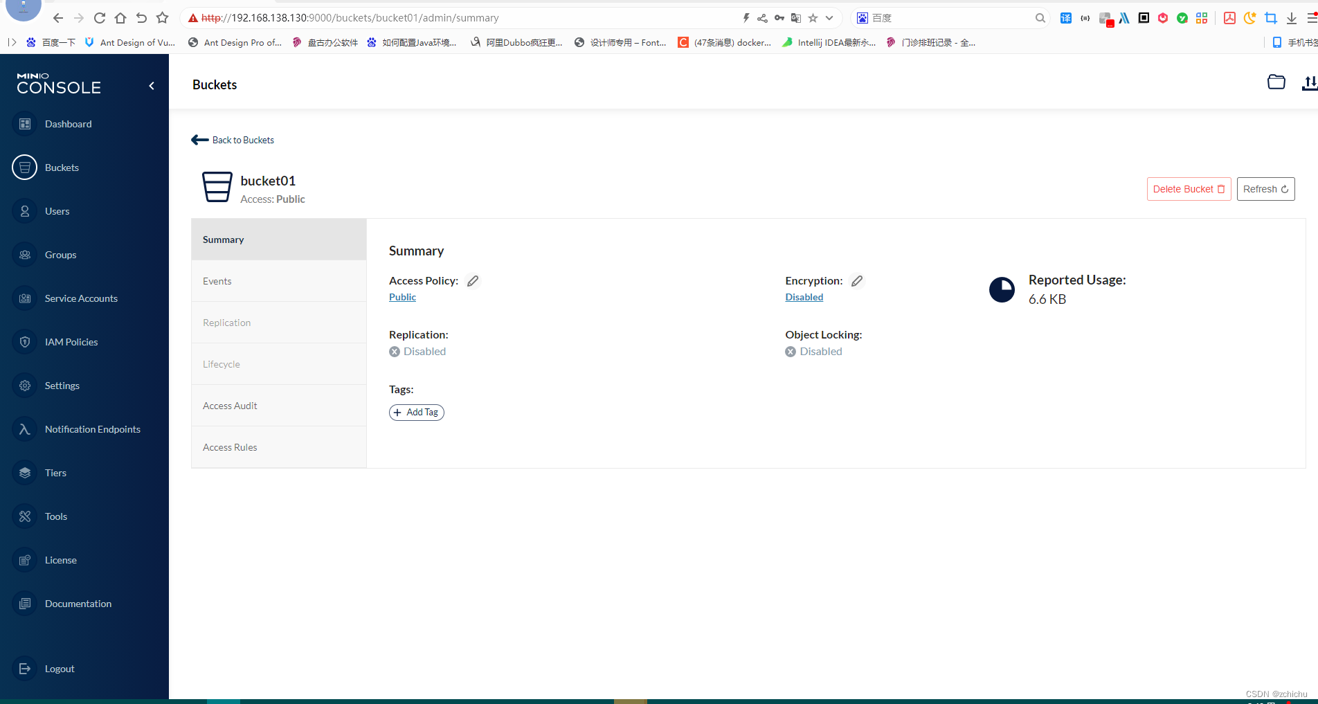Open IAM Policies in the sidebar
This screenshot has height=704, width=1318.
point(71,341)
